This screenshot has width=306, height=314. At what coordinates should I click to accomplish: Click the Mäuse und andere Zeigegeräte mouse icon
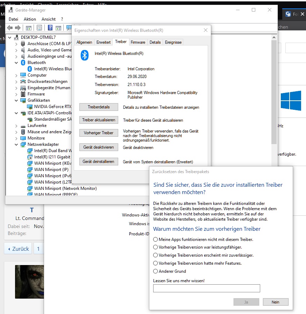click(x=23, y=132)
